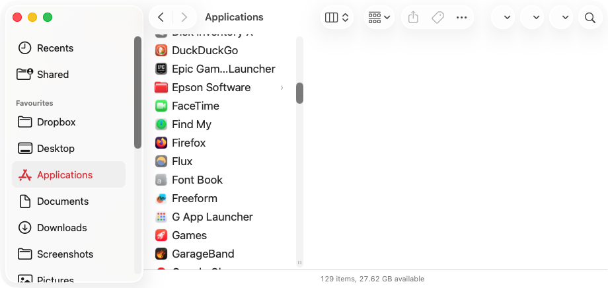Click the Dropbox folder icon in sidebar
The image size is (608, 288).
point(25,122)
